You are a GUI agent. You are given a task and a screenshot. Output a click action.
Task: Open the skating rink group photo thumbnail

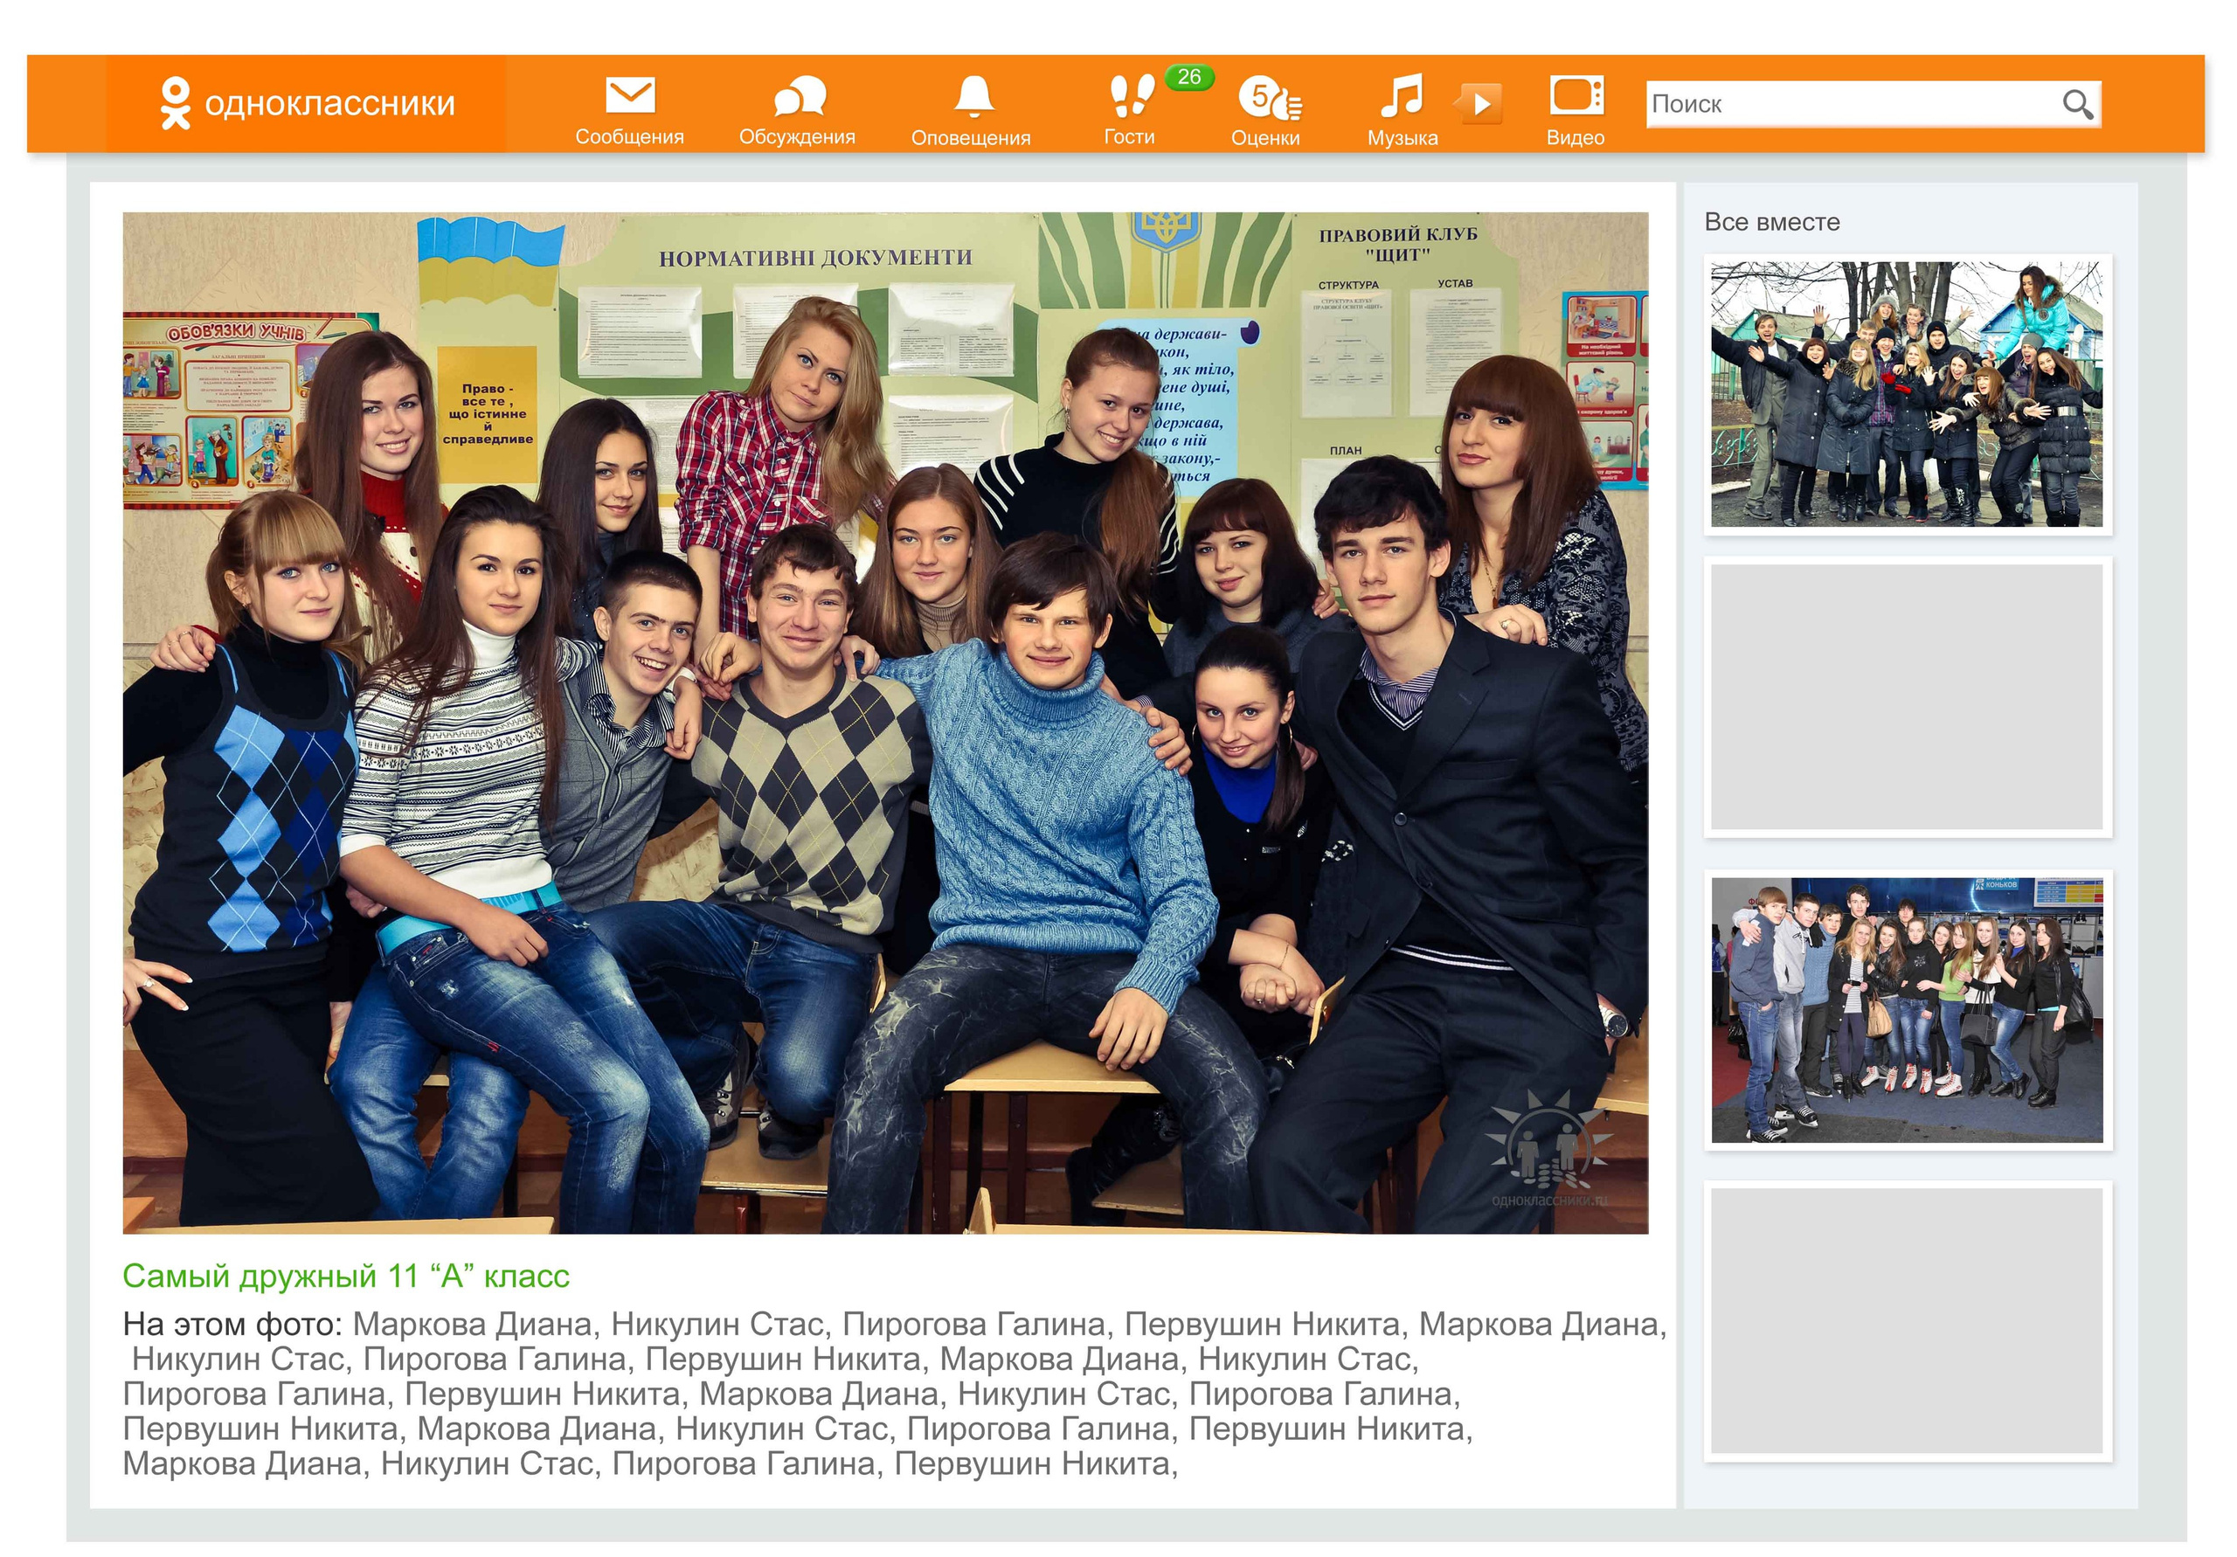[1906, 1009]
